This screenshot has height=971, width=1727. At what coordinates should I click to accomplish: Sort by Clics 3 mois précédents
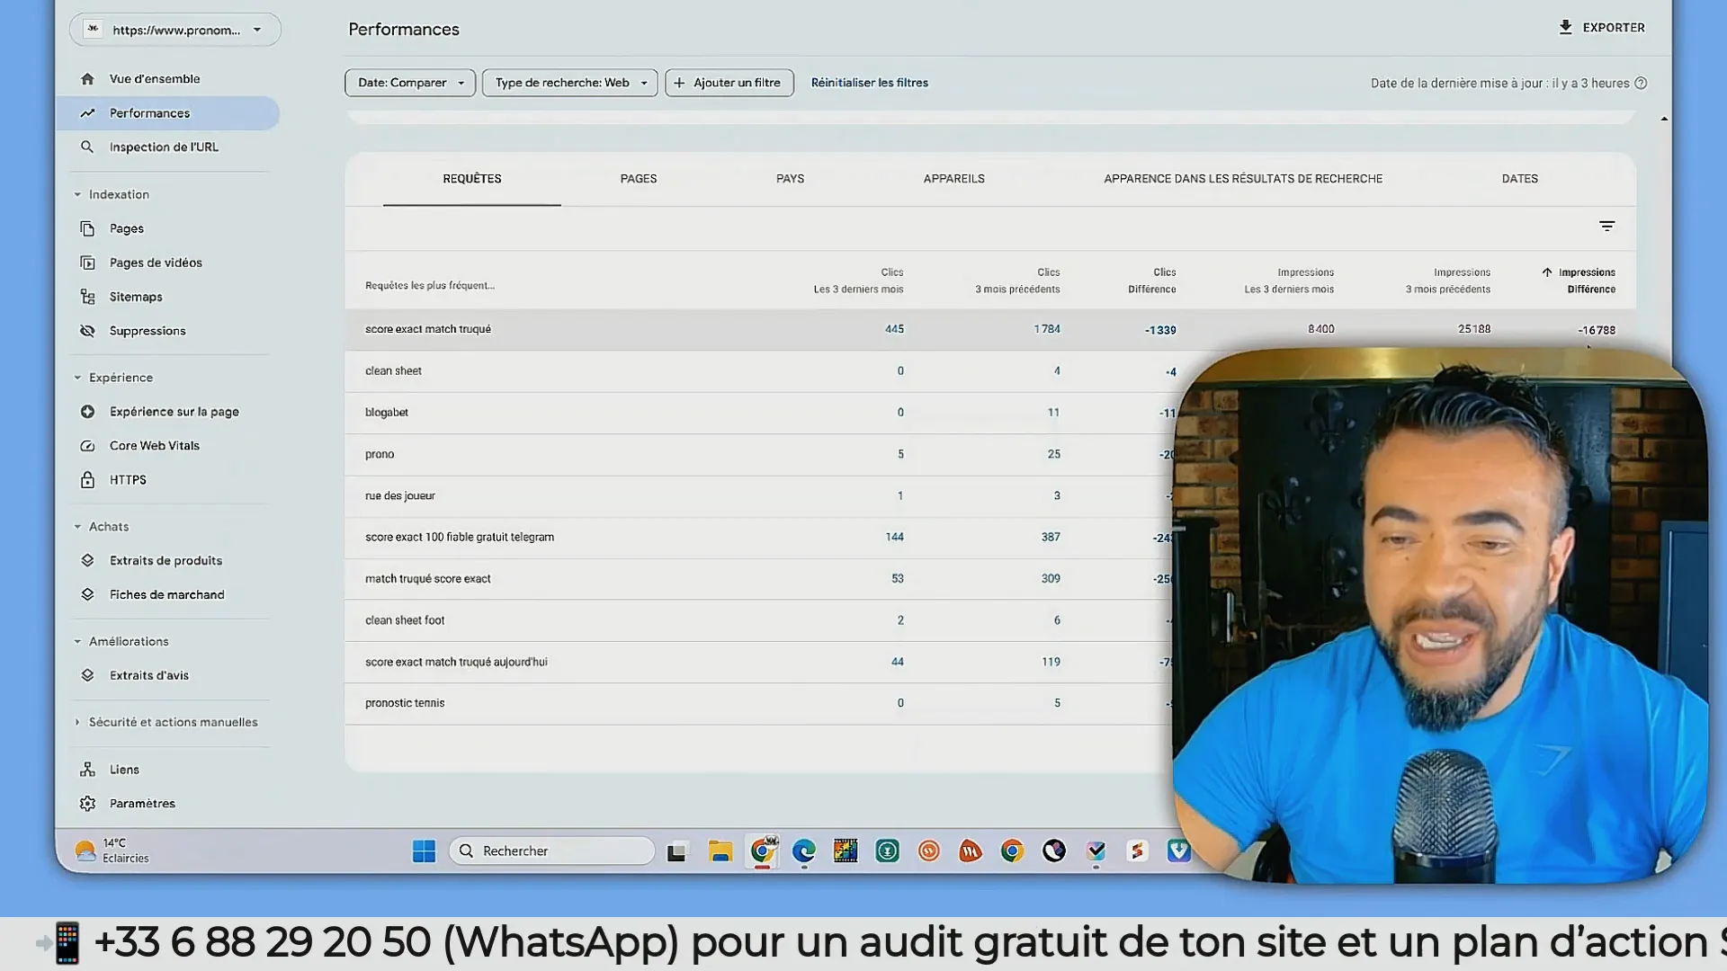pos(1017,281)
